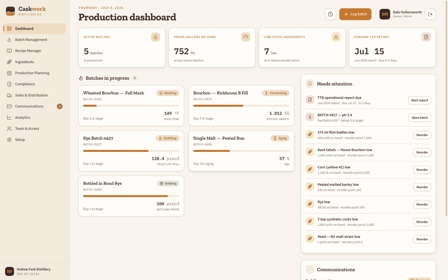
Task: Click the wheat icon beside 375 ml flint bottles
Action: tap(310, 134)
